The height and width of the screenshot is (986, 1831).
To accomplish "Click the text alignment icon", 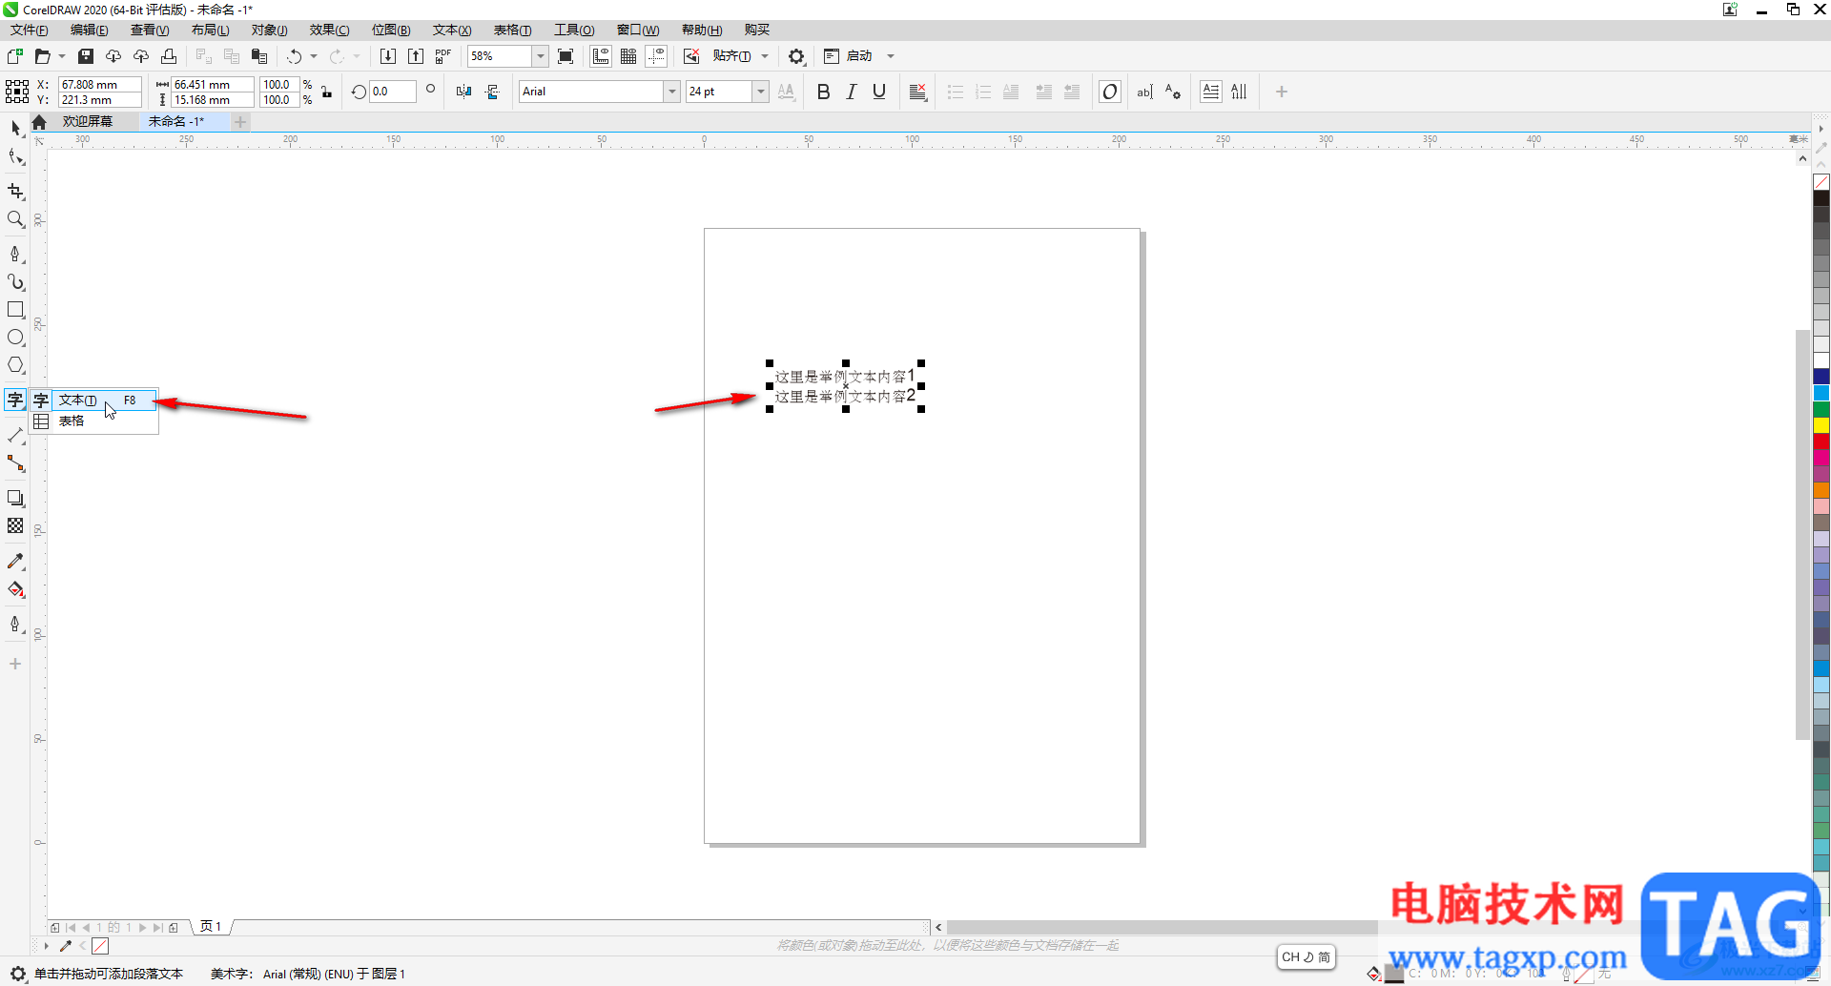I will pyautogui.click(x=918, y=92).
